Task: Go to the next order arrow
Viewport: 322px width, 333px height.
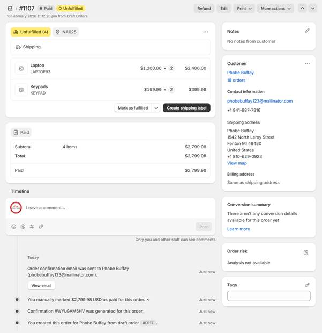Action: click(x=312, y=9)
